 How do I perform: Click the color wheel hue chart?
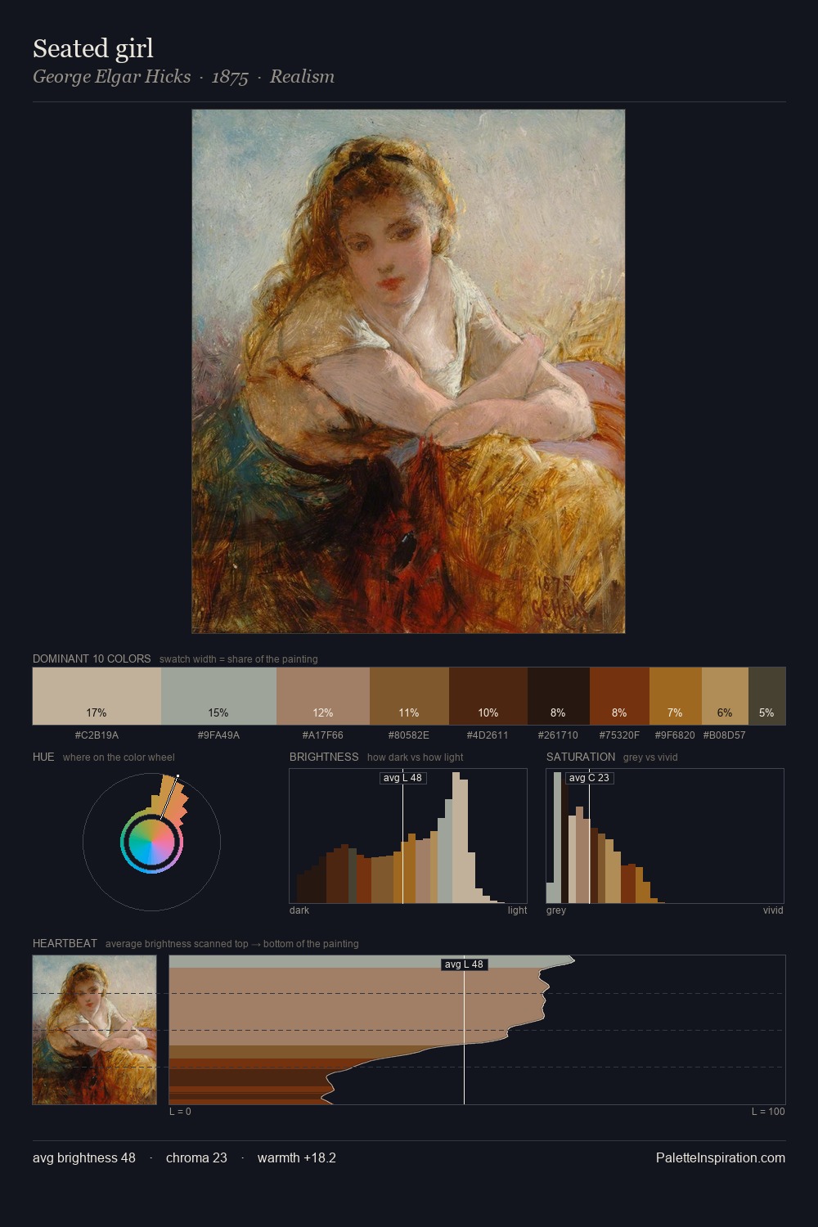pyautogui.click(x=151, y=842)
